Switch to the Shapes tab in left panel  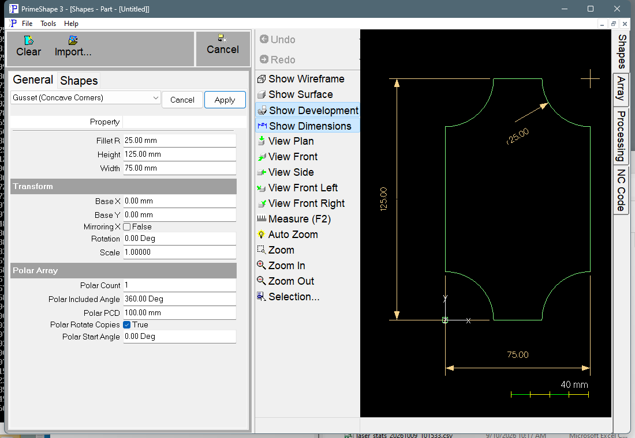(x=79, y=81)
